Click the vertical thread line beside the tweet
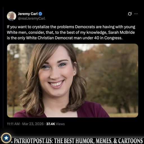 3,67
